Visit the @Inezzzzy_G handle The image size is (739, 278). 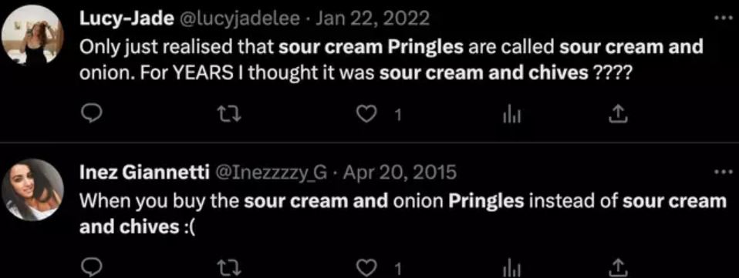tap(271, 173)
